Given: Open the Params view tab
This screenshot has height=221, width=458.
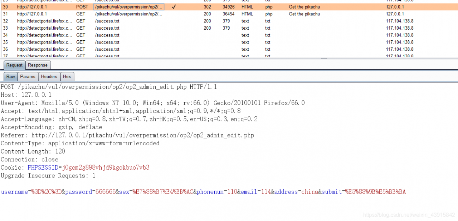Looking at the screenshot, I should pos(28,76).
